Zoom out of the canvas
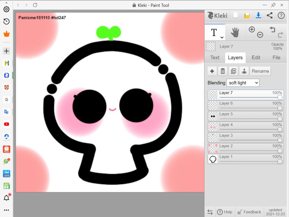This screenshot has height=217, width=289. (x=260, y=34)
